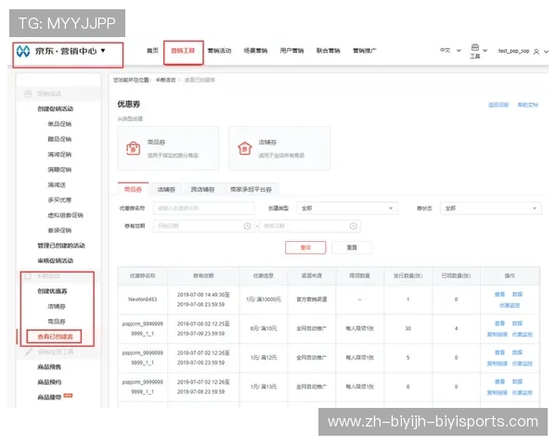Expand the 营销中心 dropdown arrow
557x445 pixels.
(104, 51)
